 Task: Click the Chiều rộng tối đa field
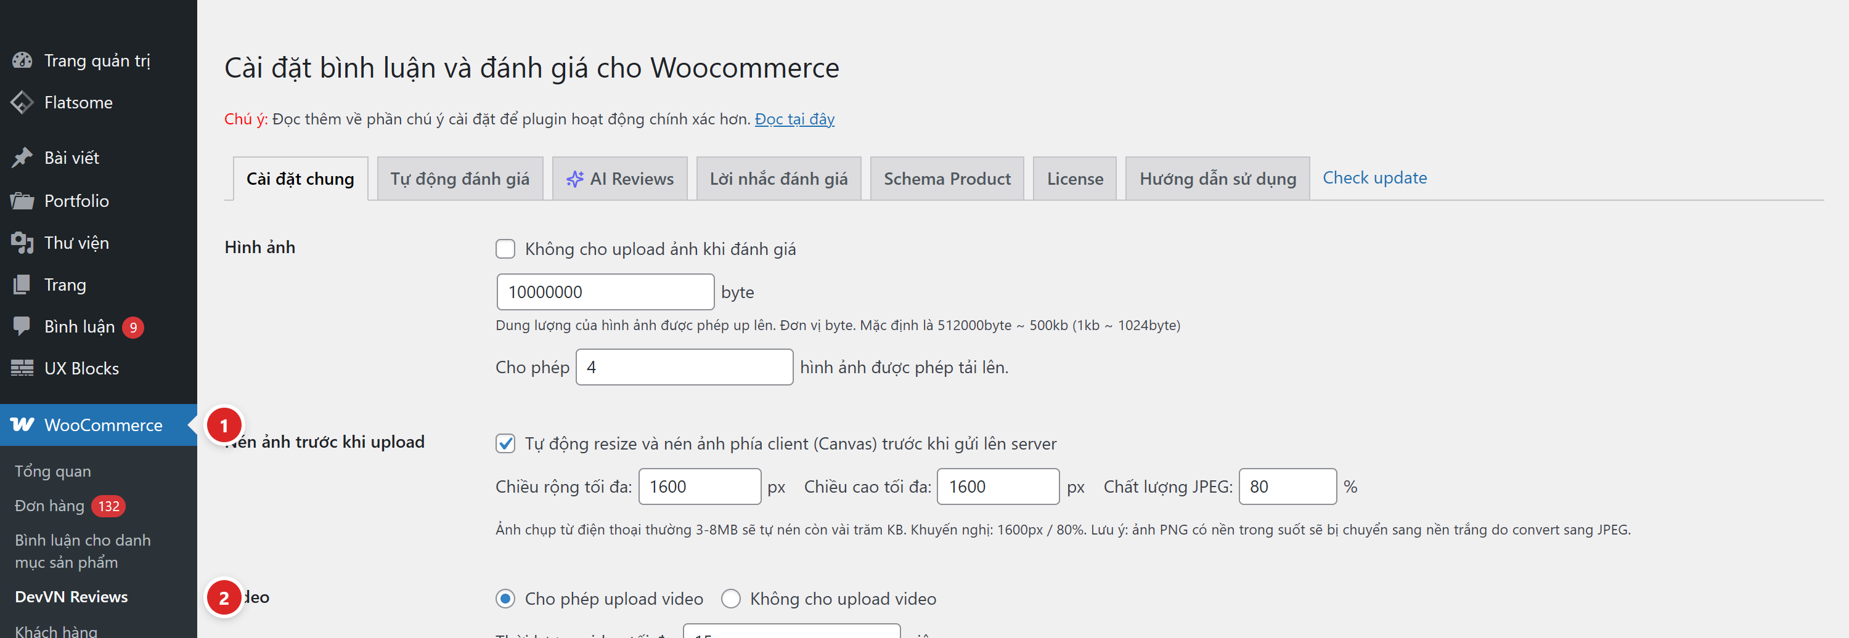[x=700, y=487]
